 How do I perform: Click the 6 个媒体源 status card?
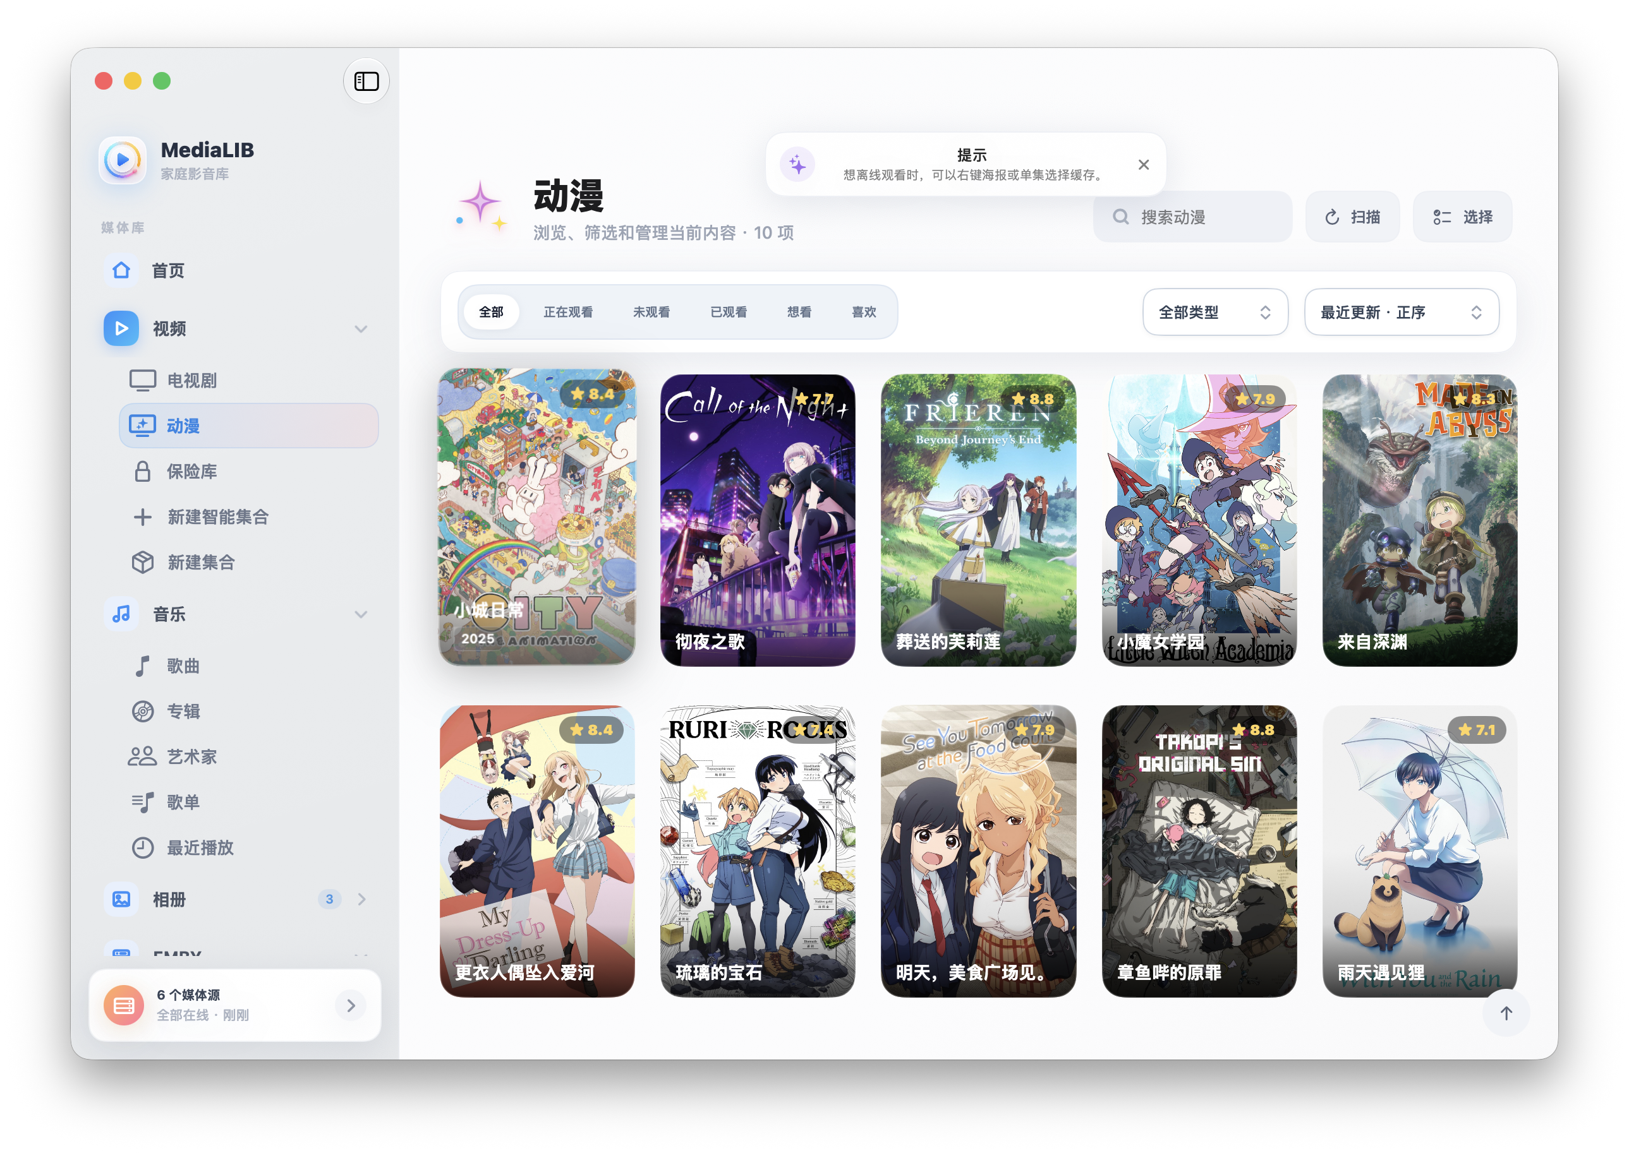(235, 1005)
